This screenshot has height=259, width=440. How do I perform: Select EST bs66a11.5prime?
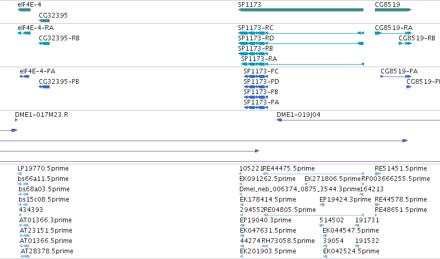[43, 179]
